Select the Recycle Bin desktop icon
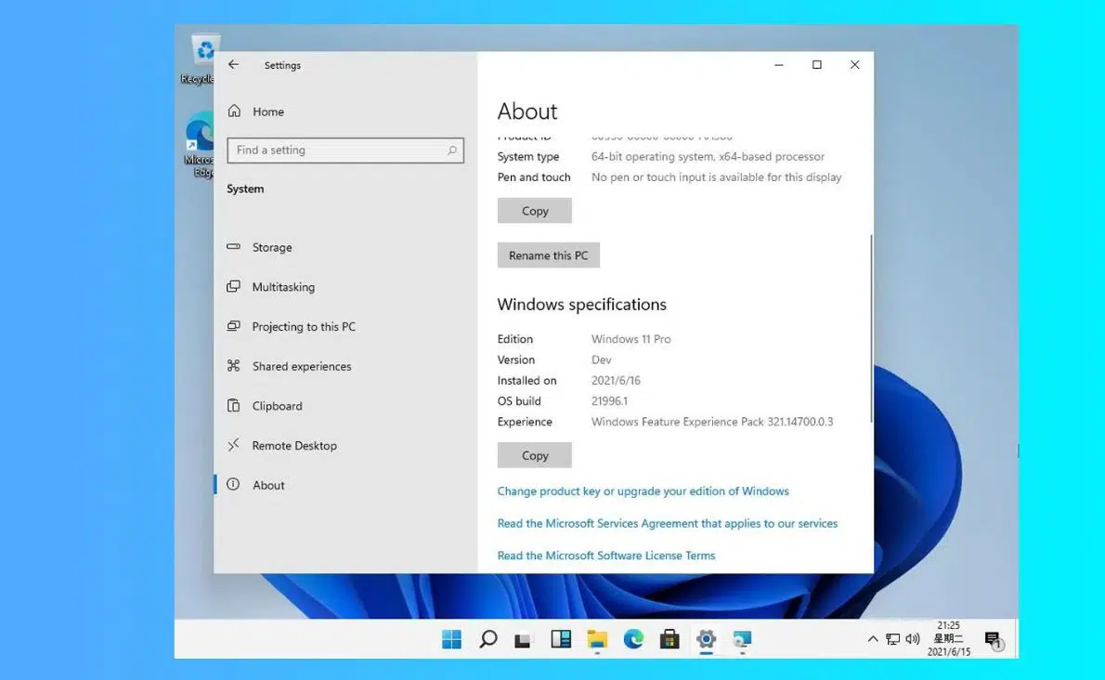 point(201,59)
